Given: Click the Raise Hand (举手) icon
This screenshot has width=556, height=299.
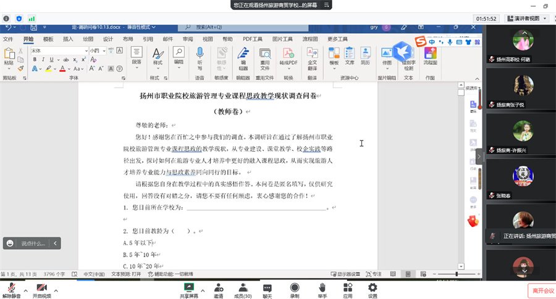Looking at the screenshot, I should [x=322, y=288].
